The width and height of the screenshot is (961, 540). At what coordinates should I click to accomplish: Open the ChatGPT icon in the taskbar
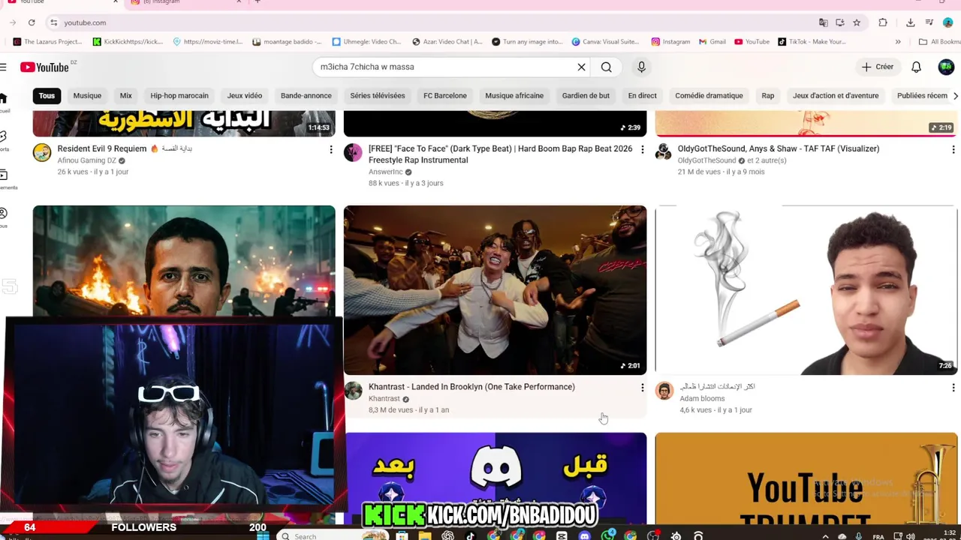click(447, 535)
